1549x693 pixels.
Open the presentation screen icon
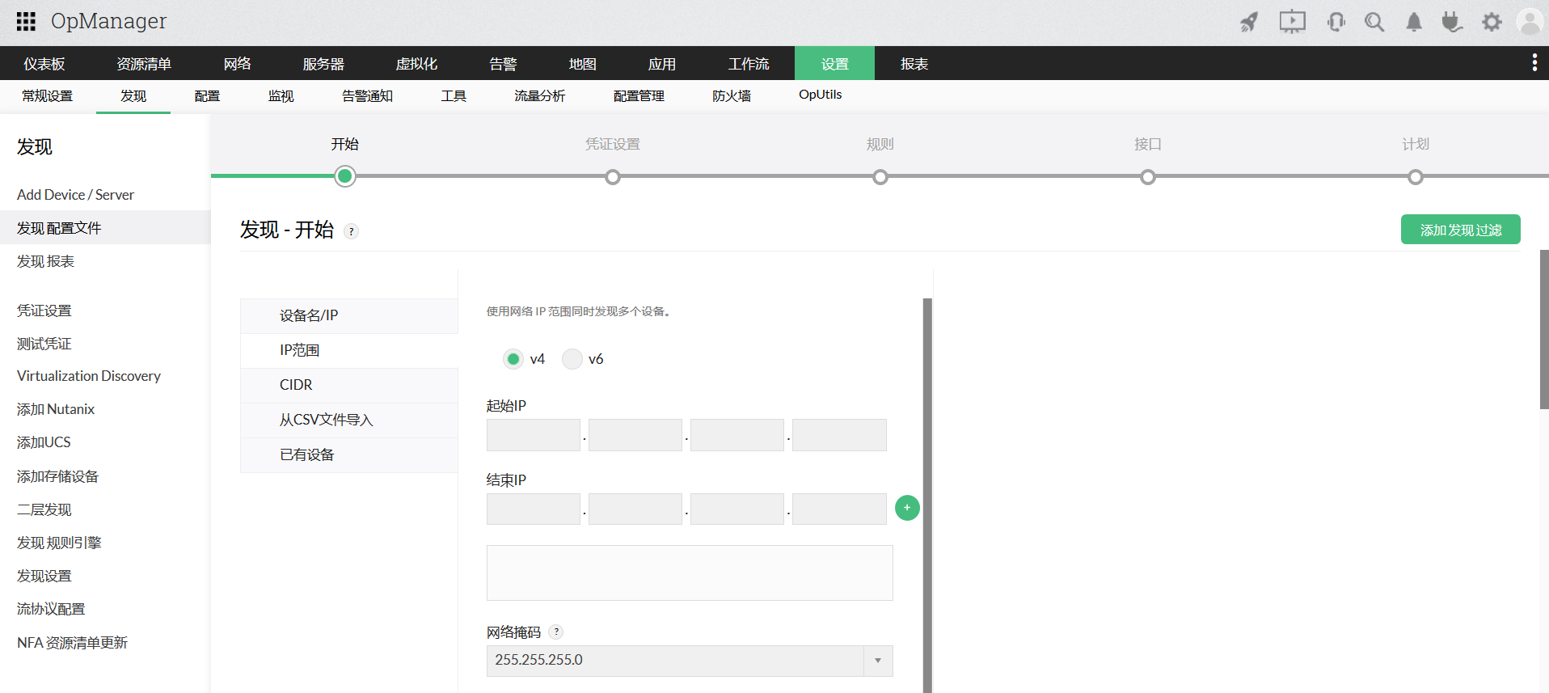1292,22
